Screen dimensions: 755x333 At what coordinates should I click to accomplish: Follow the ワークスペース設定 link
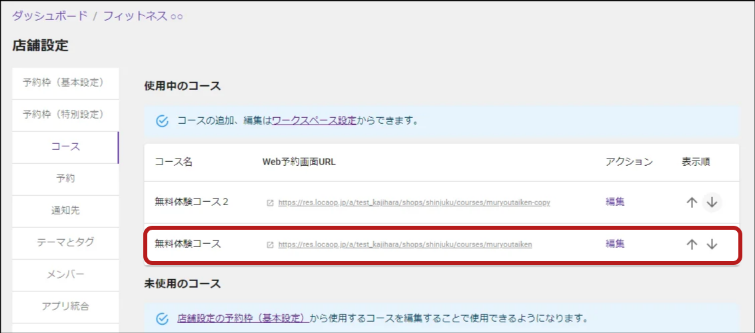314,121
